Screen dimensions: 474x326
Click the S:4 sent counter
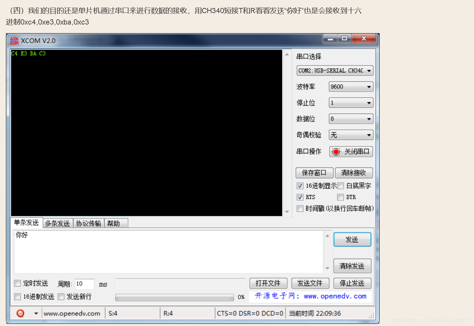pos(113,314)
